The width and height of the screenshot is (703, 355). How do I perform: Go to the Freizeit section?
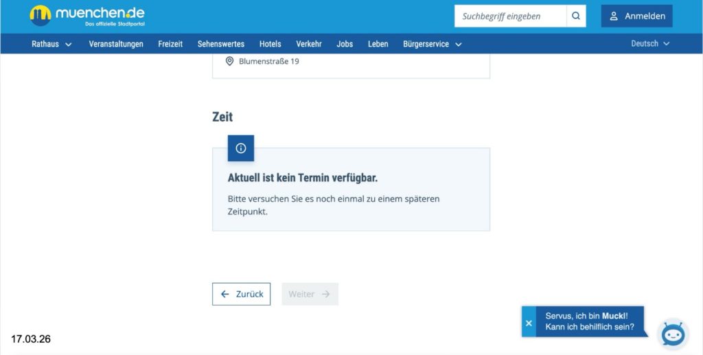(170, 44)
